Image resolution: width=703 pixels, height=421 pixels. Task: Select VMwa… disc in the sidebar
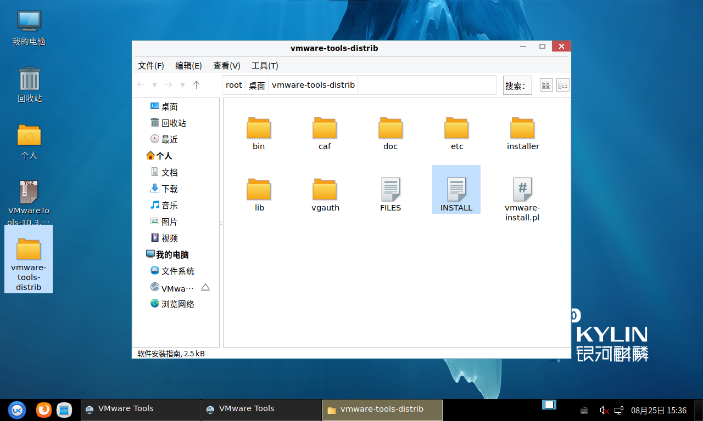[172, 287]
